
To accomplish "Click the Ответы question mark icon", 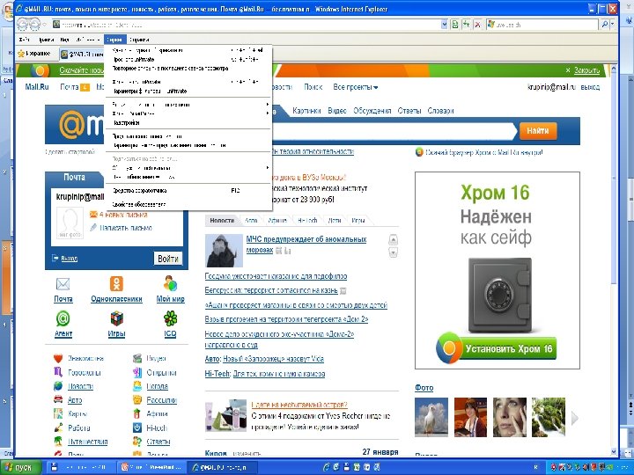I will point(137,441).
